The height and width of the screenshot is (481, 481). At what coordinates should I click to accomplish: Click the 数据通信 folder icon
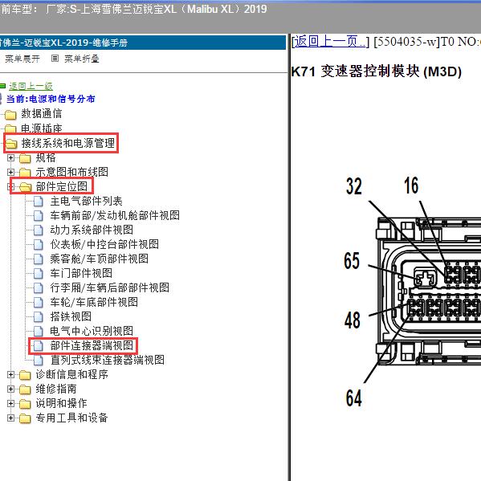10,115
